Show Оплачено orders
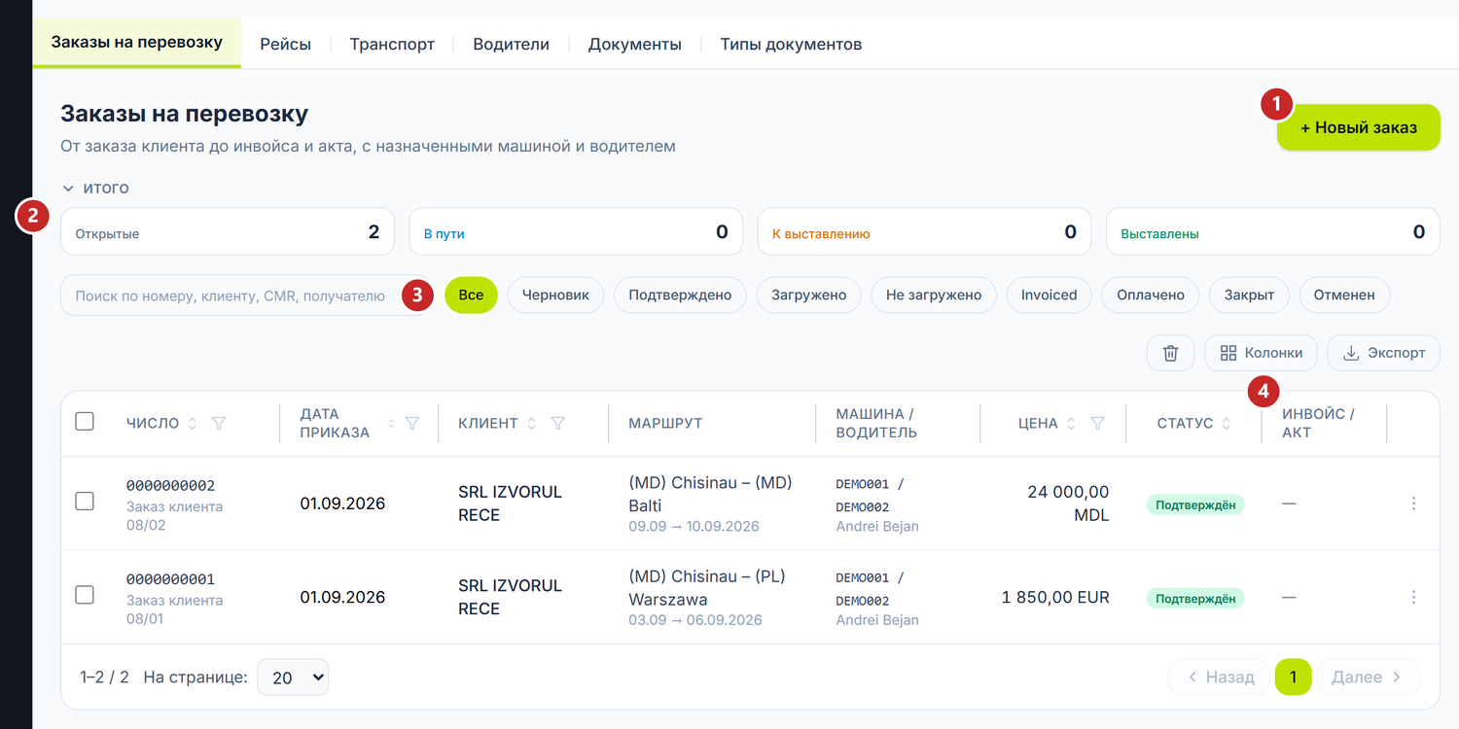 tap(1150, 295)
